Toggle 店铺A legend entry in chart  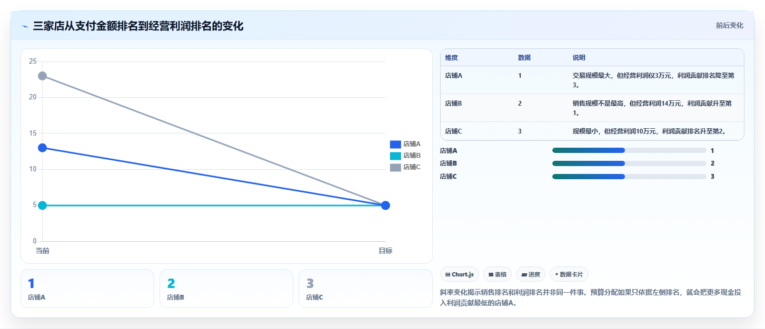click(405, 144)
